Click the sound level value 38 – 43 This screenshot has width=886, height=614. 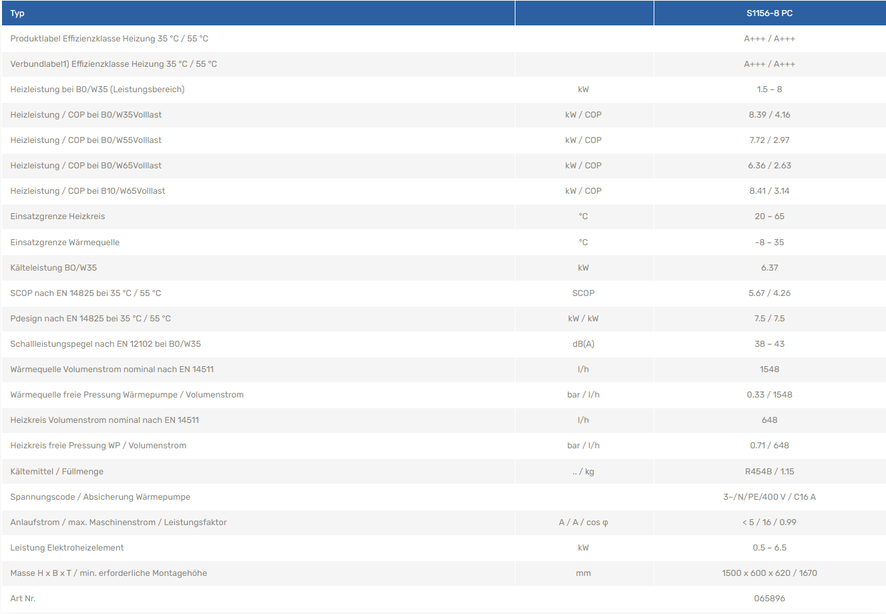[x=769, y=344]
